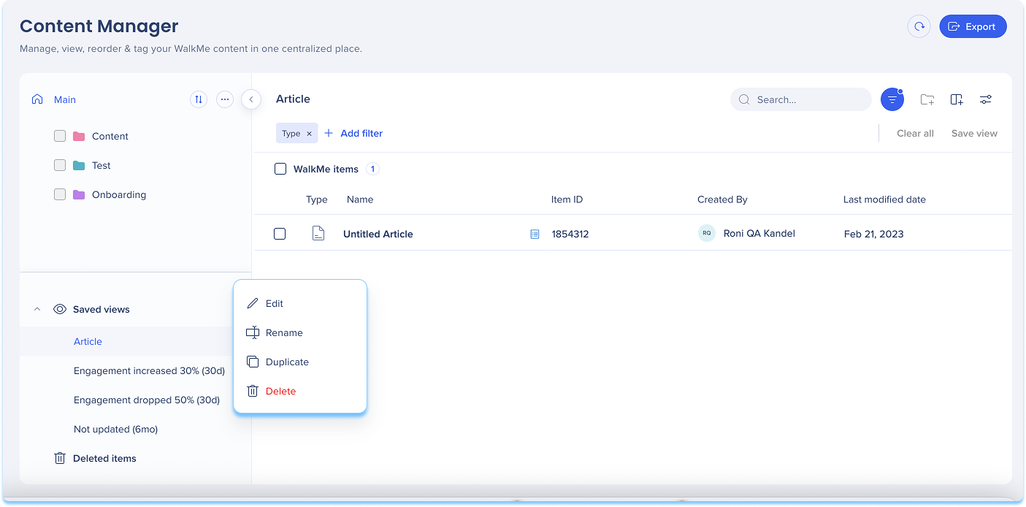Select Not updated (6mo) saved view
The height and width of the screenshot is (507, 1026).
115,429
